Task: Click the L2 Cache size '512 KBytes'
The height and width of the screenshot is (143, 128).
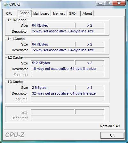Action: (x=52, y=63)
